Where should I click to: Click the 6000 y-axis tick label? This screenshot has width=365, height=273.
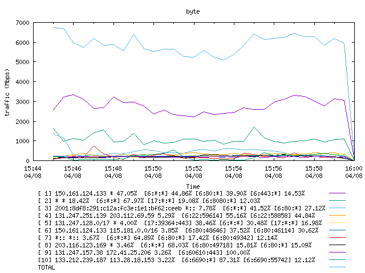pyautogui.click(x=22, y=43)
